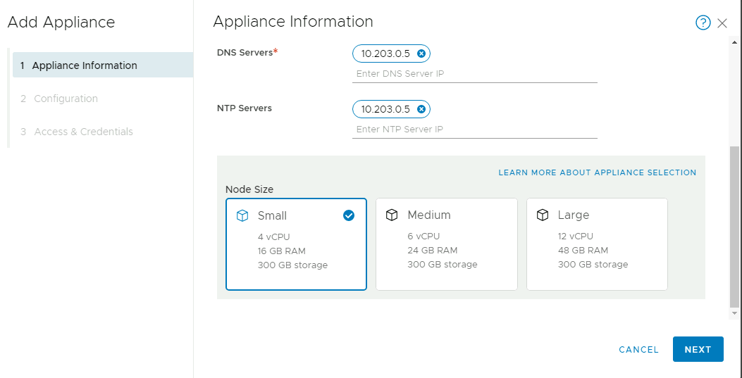
Task: Open the help question mark icon
Action: click(x=703, y=23)
